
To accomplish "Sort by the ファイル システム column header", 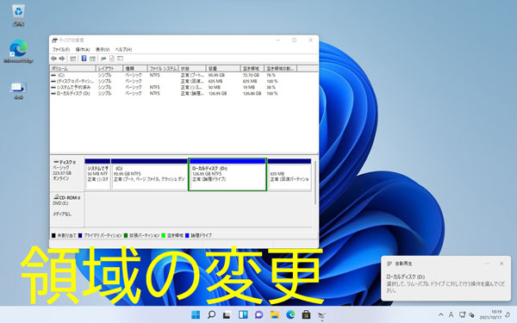I will pyautogui.click(x=163, y=69).
